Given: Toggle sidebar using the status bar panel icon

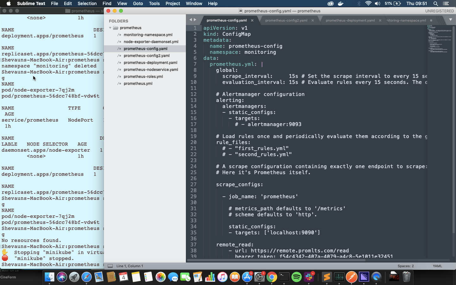Looking at the screenshot, I should (110, 266).
